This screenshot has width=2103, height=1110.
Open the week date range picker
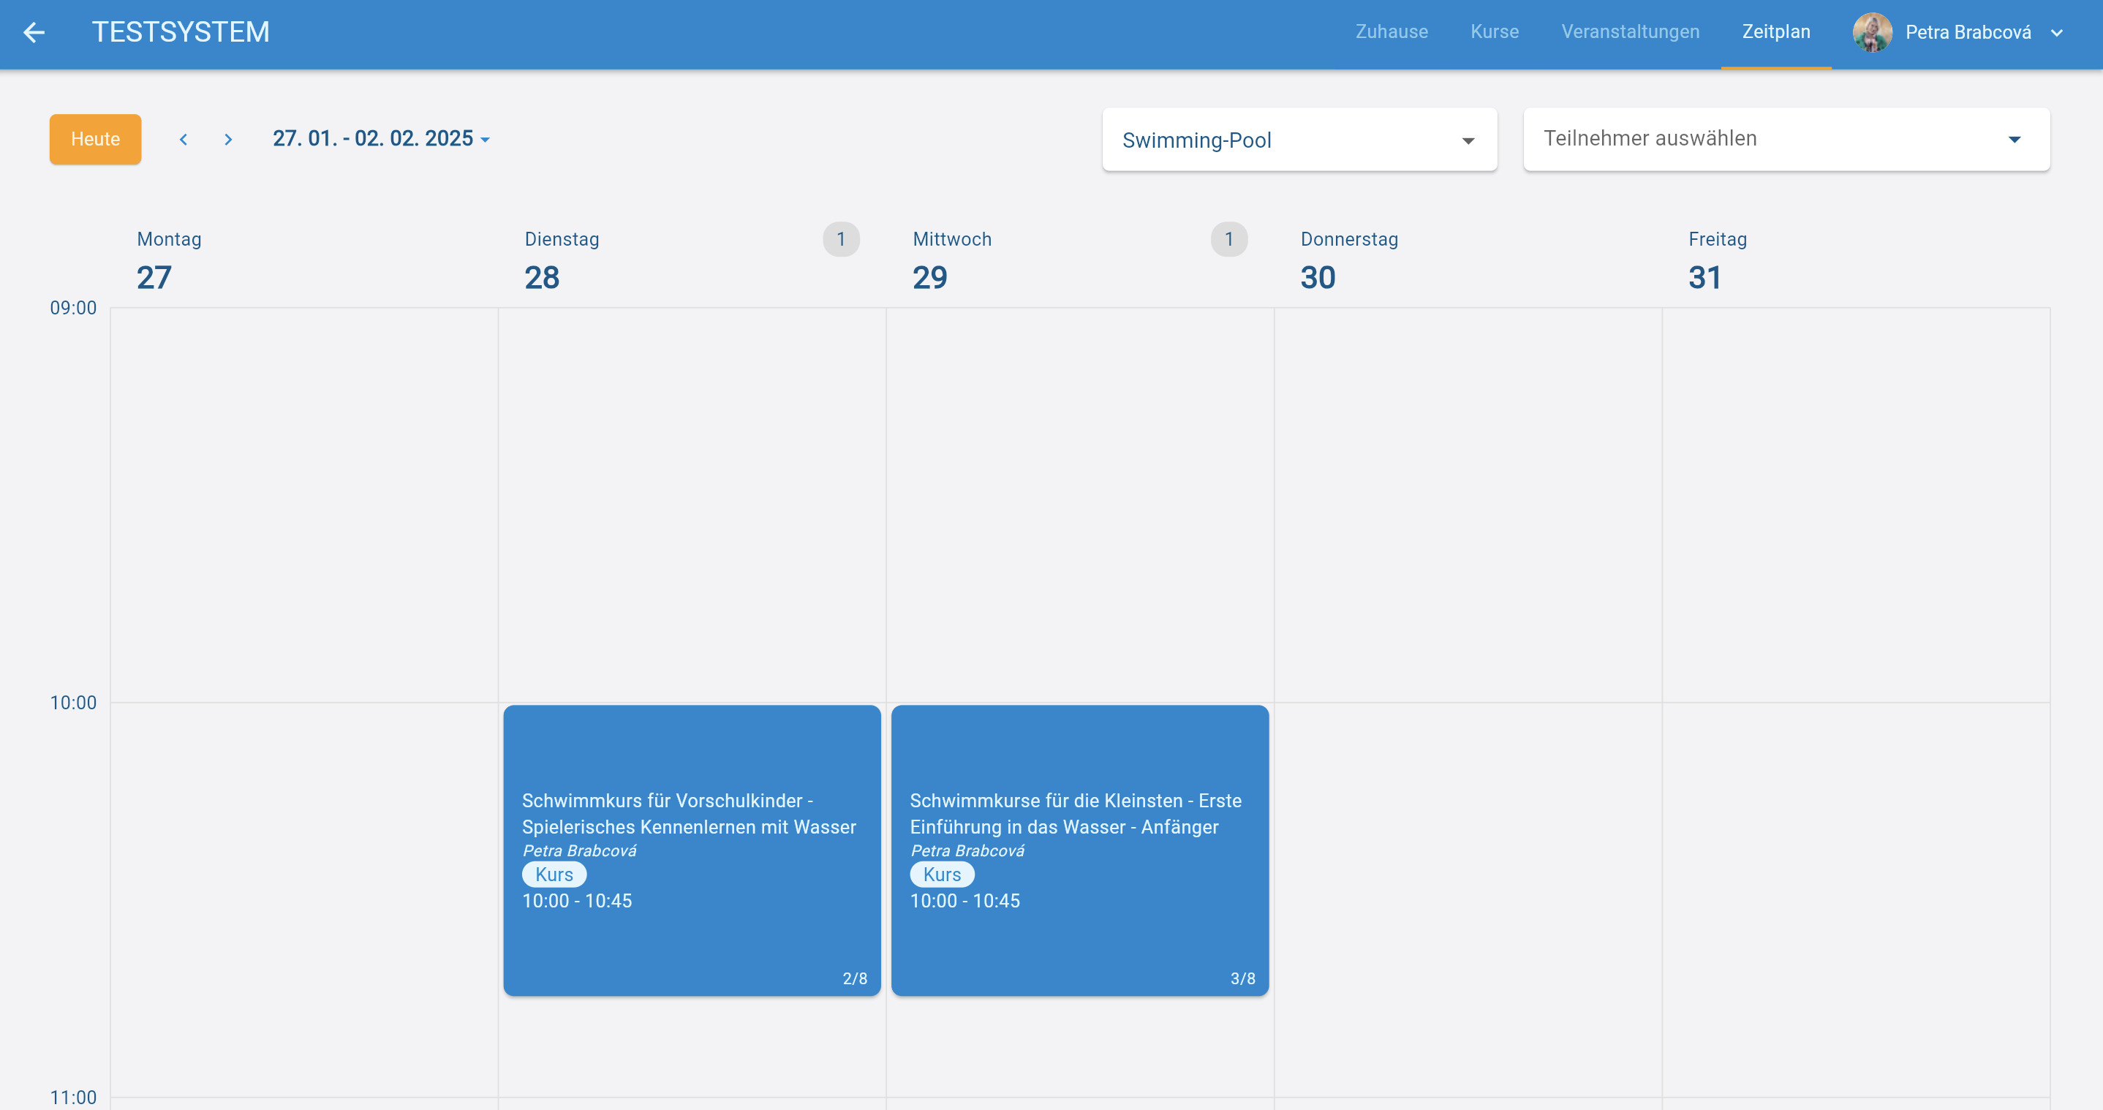pyautogui.click(x=380, y=139)
